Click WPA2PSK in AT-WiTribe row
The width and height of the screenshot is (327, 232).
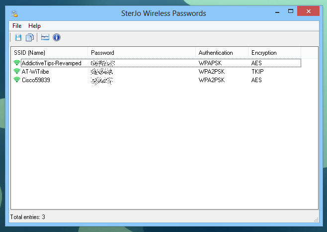(212, 72)
